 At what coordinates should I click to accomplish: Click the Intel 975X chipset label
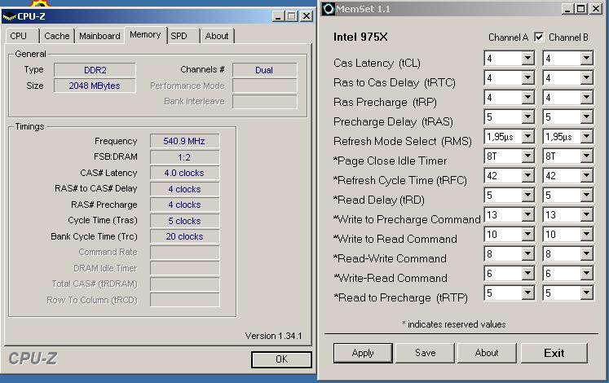pyautogui.click(x=360, y=37)
